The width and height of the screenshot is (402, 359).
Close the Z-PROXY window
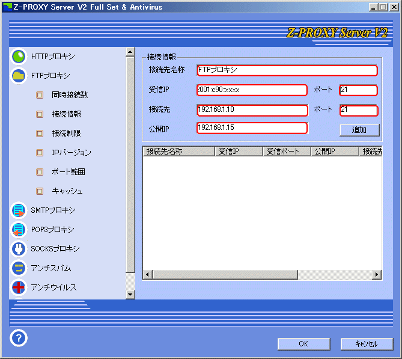tap(394, 7)
